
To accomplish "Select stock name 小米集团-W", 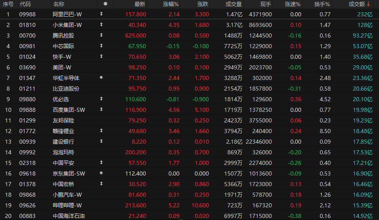I will 67,25.
